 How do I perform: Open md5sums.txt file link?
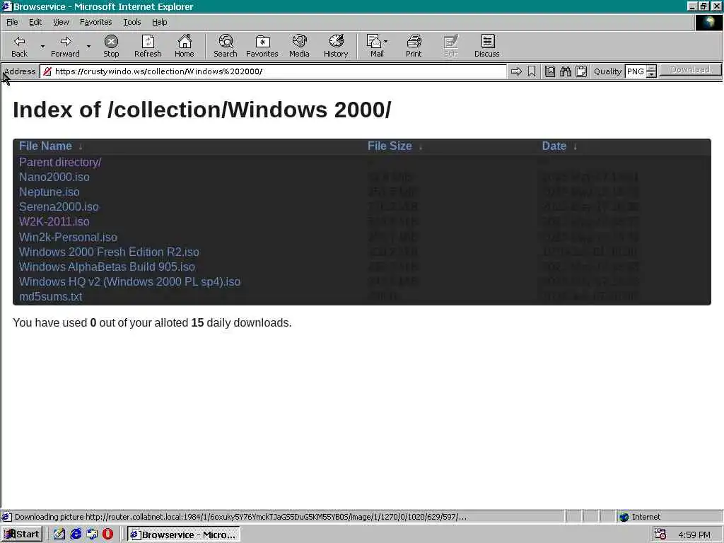pyautogui.click(x=50, y=296)
